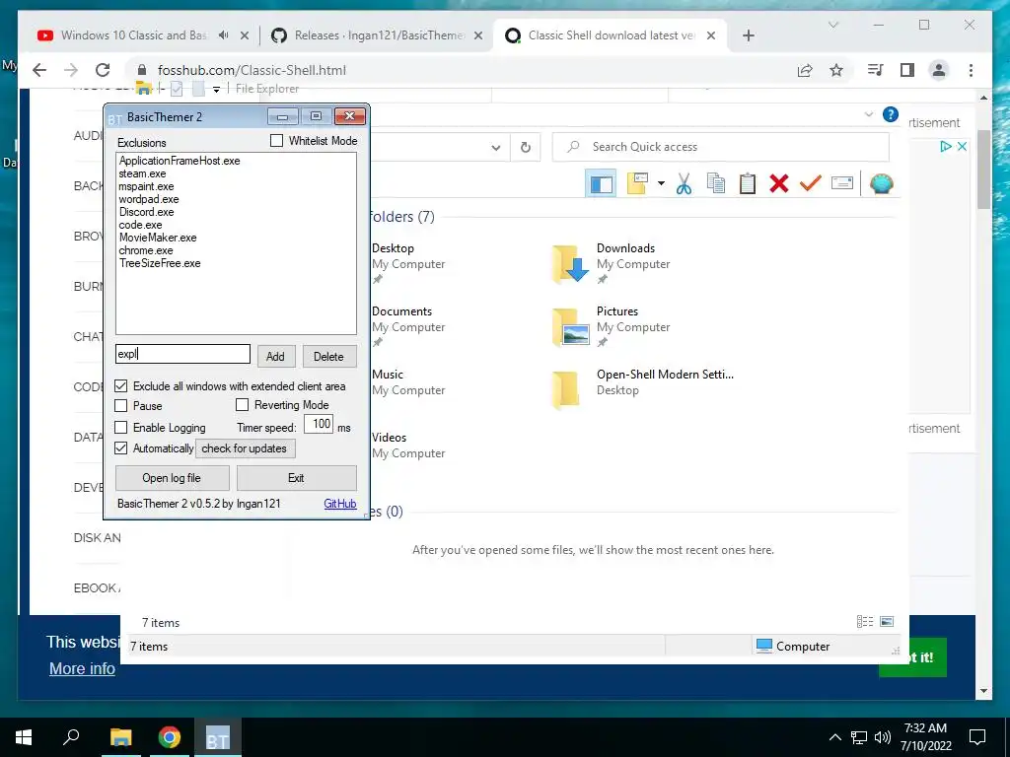Click the Timer speed value field
1010x757 pixels.
point(319,424)
